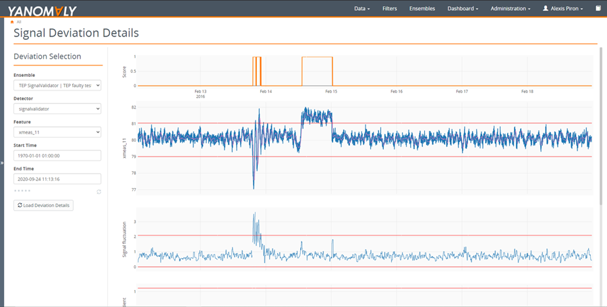Open the Data menu
The width and height of the screenshot is (607, 307).
[x=362, y=9]
